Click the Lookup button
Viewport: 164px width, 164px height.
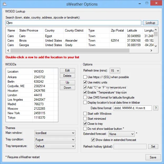click(150, 23)
